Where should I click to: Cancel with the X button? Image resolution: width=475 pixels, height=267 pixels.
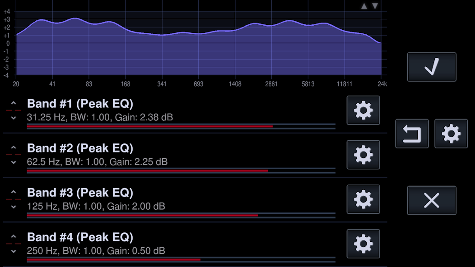coord(432,200)
